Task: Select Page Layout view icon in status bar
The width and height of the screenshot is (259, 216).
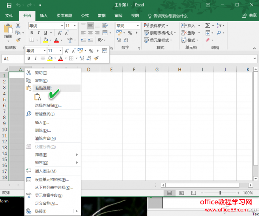Action: 181,193
